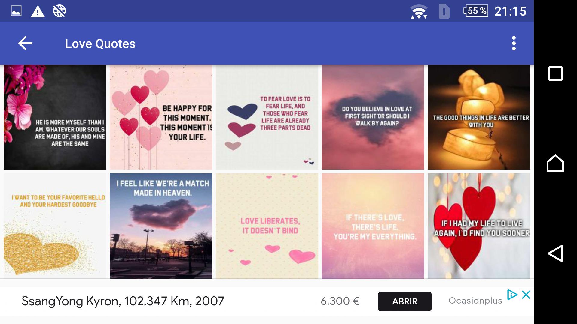This screenshot has width=577, height=324.
Task: Open the three-dot overflow menu
Action: point(514,43)
